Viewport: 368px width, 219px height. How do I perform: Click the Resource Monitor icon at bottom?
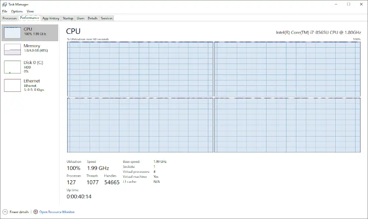[x=36, y=212]
